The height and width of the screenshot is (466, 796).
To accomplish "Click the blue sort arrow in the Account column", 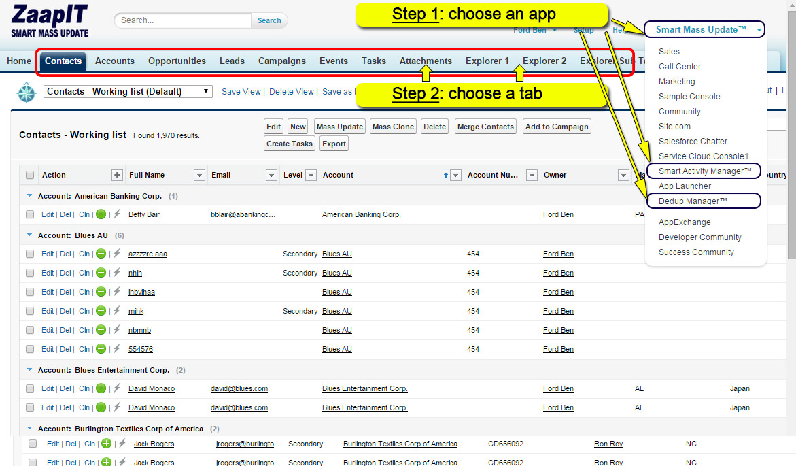I will (446, 176).
